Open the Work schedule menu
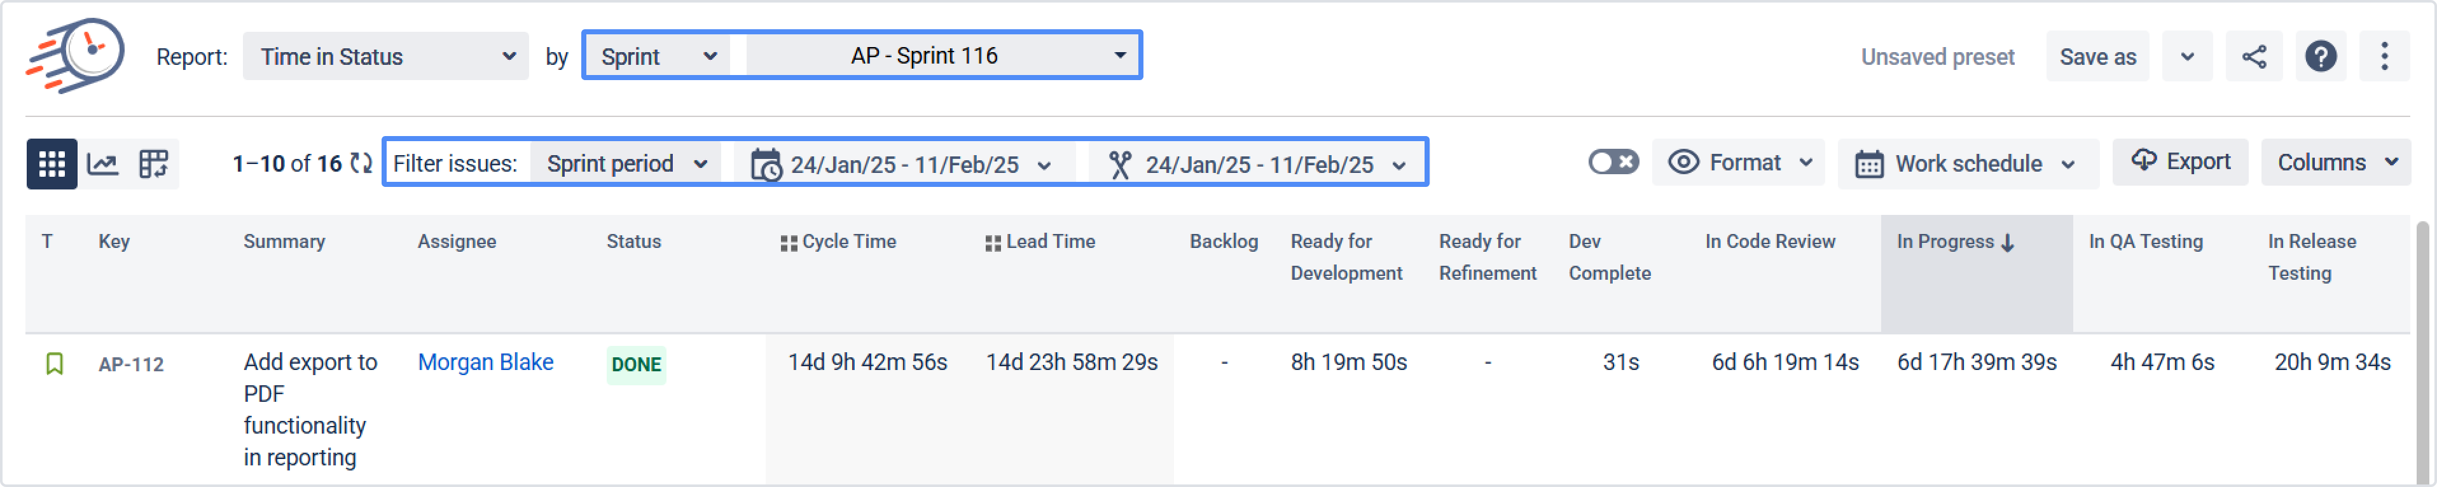Image resolution: width=2437 pixels, height=487 pixels. click(x=1967, y=163)
